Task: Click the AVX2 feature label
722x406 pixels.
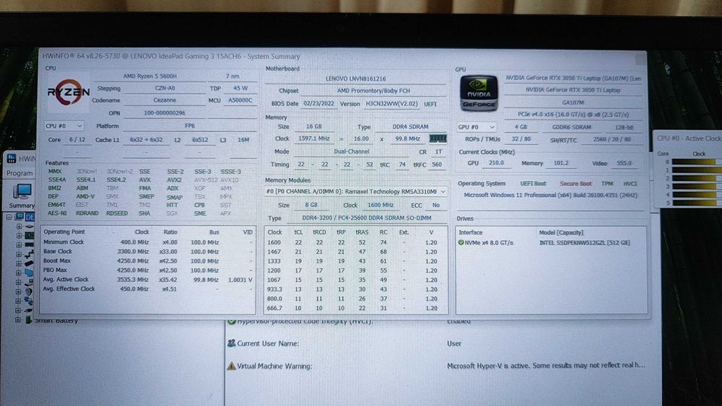Action: coord(174,180)
